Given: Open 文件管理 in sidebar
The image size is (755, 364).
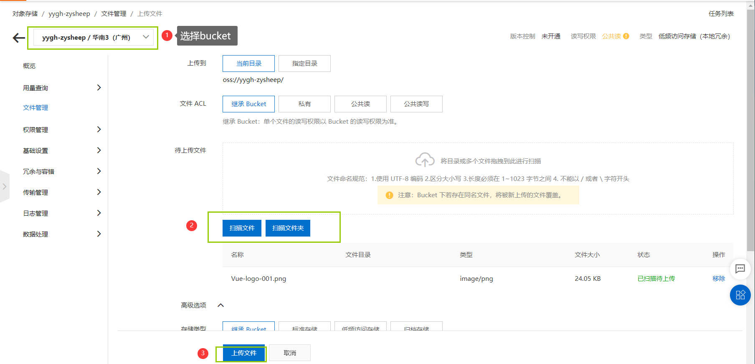Looking at the screenshot, I should [x=35, y=108].
